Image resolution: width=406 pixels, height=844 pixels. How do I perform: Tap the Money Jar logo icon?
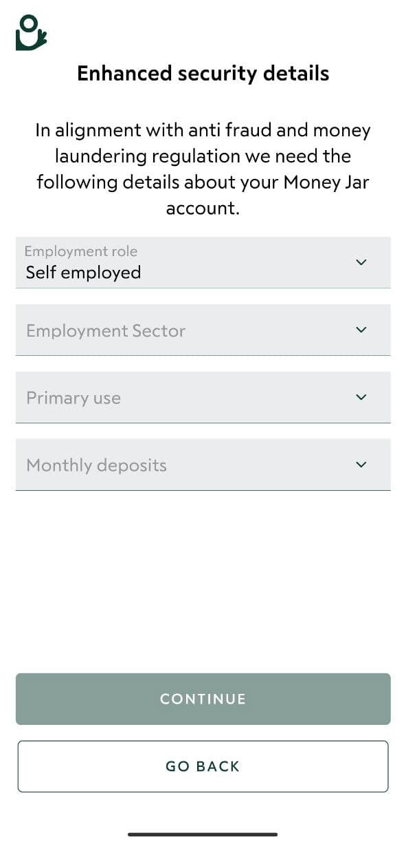coord(31,33)
